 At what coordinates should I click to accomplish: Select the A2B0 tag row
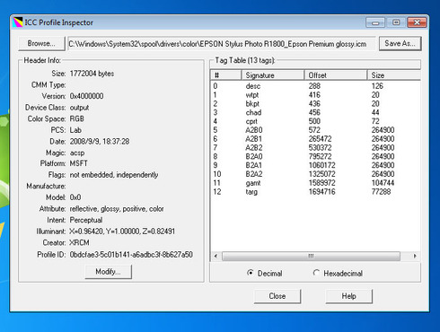pyautogui.click(x=315, y=130)
